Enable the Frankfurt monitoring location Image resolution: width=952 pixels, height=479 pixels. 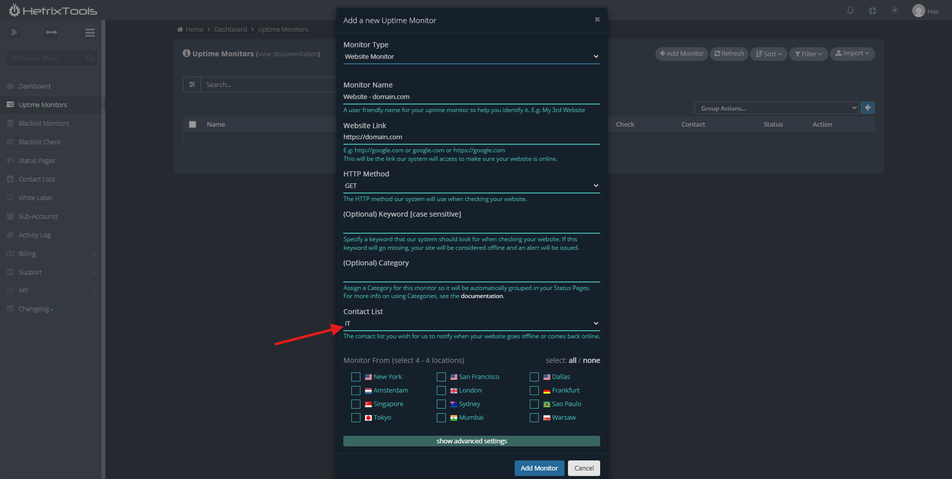point(534,391)
